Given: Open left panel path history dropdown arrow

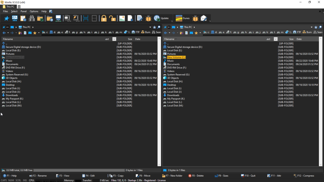Looking at the screenshot, I should [150, 27].
